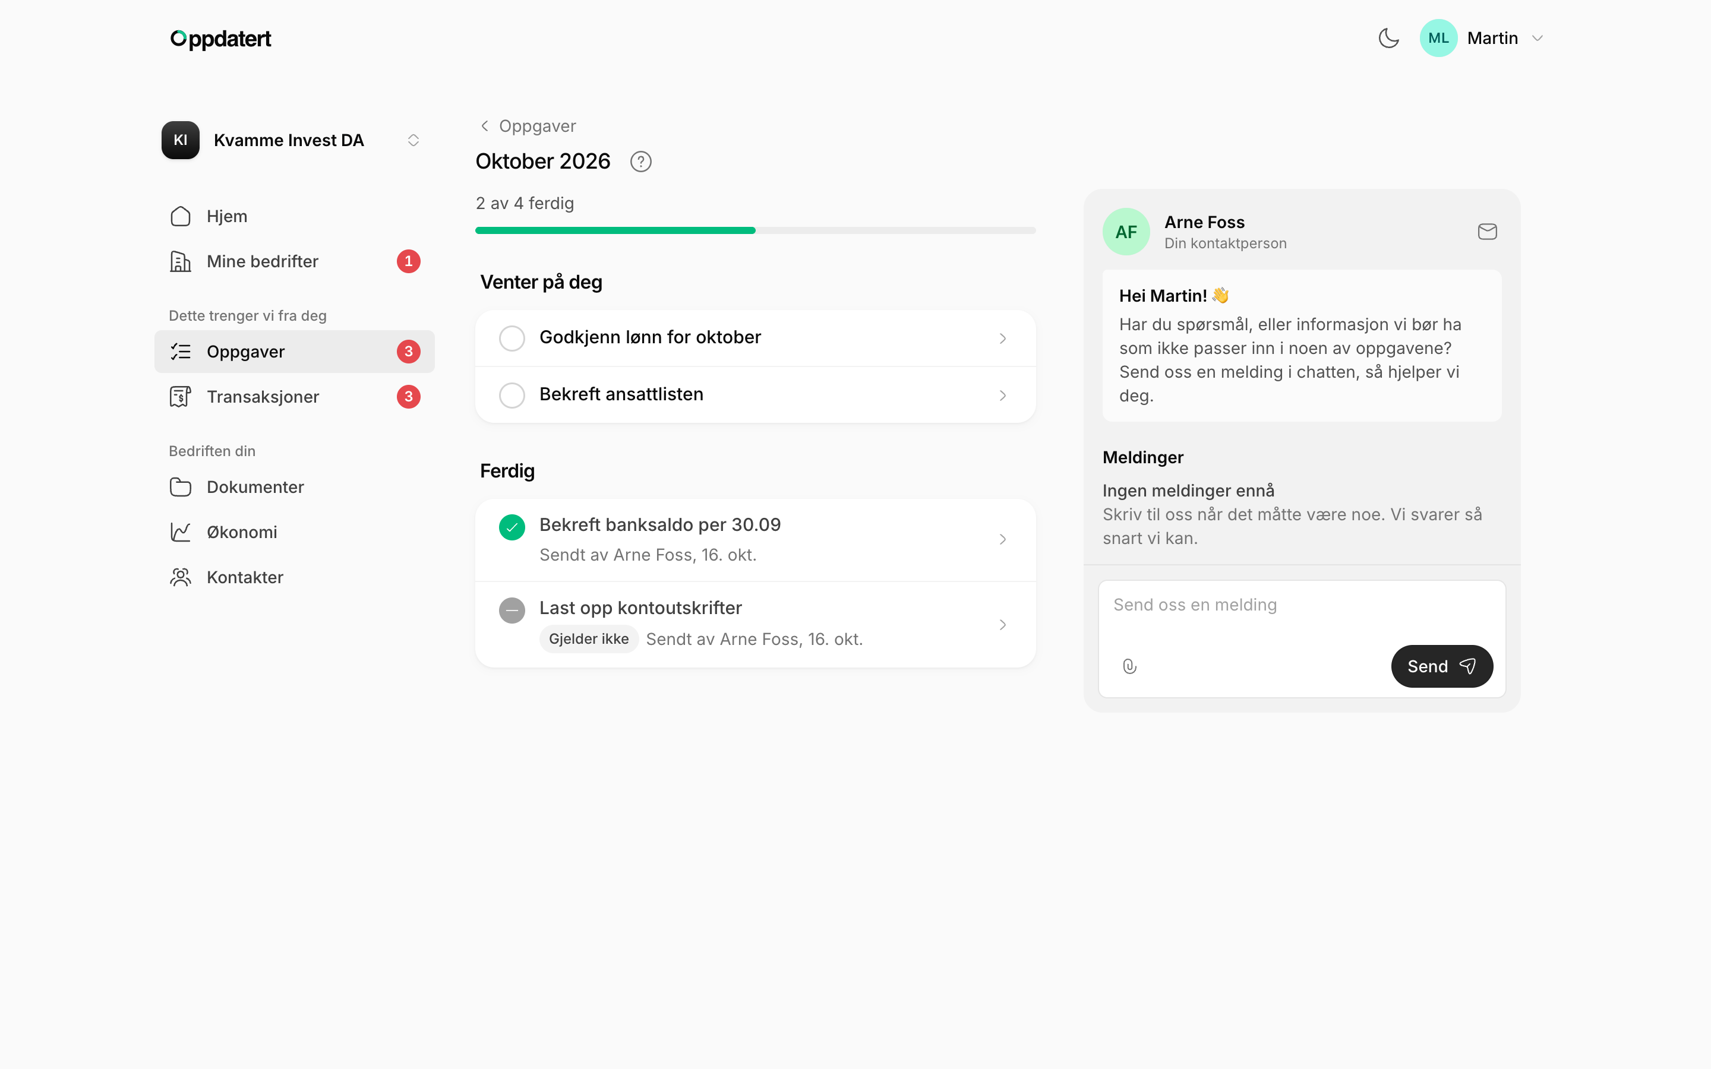Expand the Kvamme Invest DA company switcher
Screen dimensions: 1711x1069
tap(413, 140)
